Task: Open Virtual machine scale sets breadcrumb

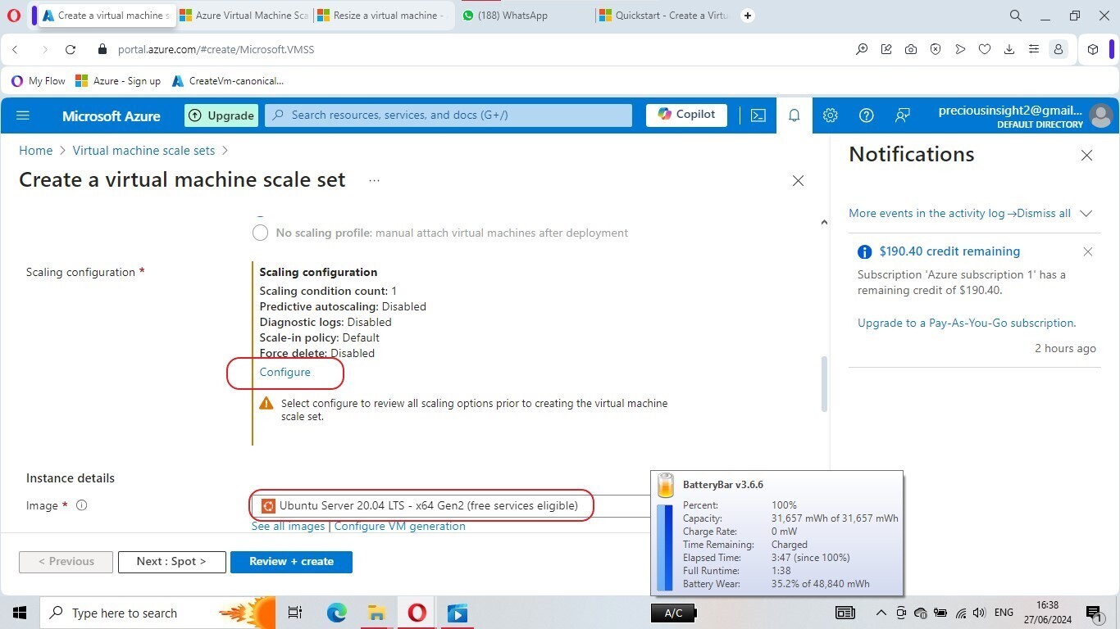Action: coord(143,151)
